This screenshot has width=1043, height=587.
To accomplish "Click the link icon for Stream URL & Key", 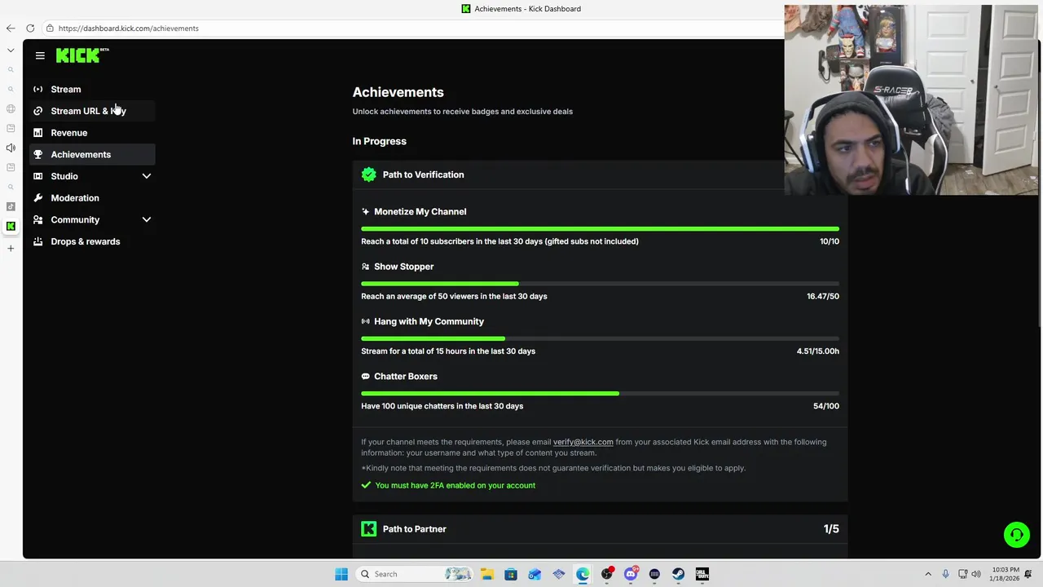I will [x=37, y=111].
